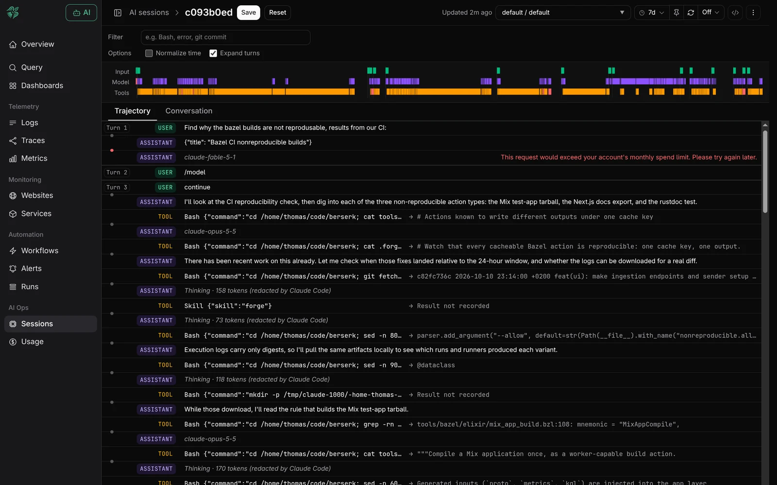Click the git fetch Bash tool row
The height and width of the screenshot is (485, 777).
click(432, 276)
